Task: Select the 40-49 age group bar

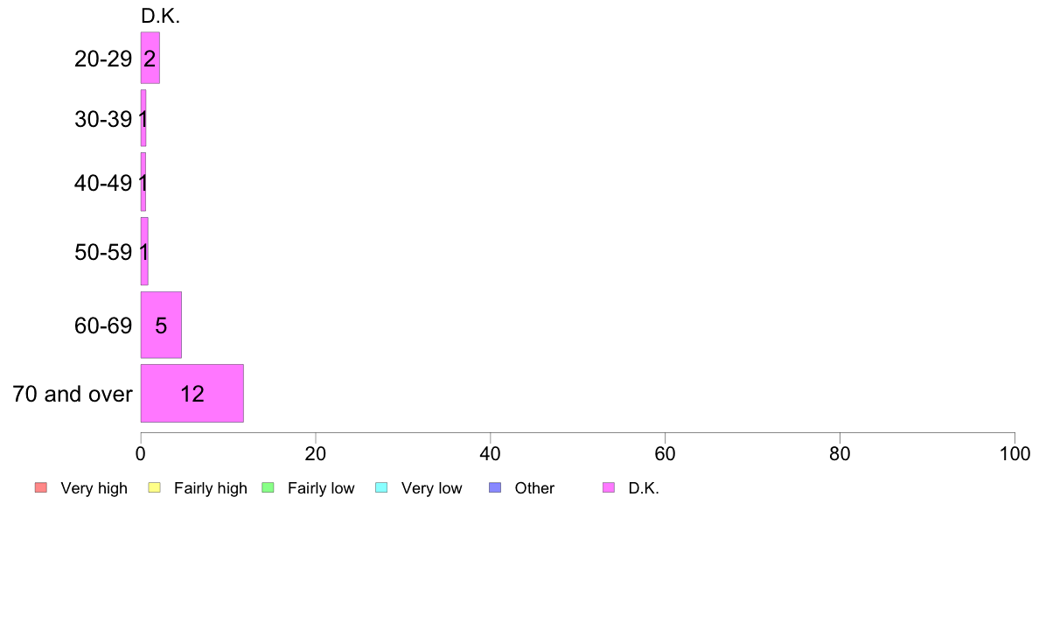Action: 143,182
